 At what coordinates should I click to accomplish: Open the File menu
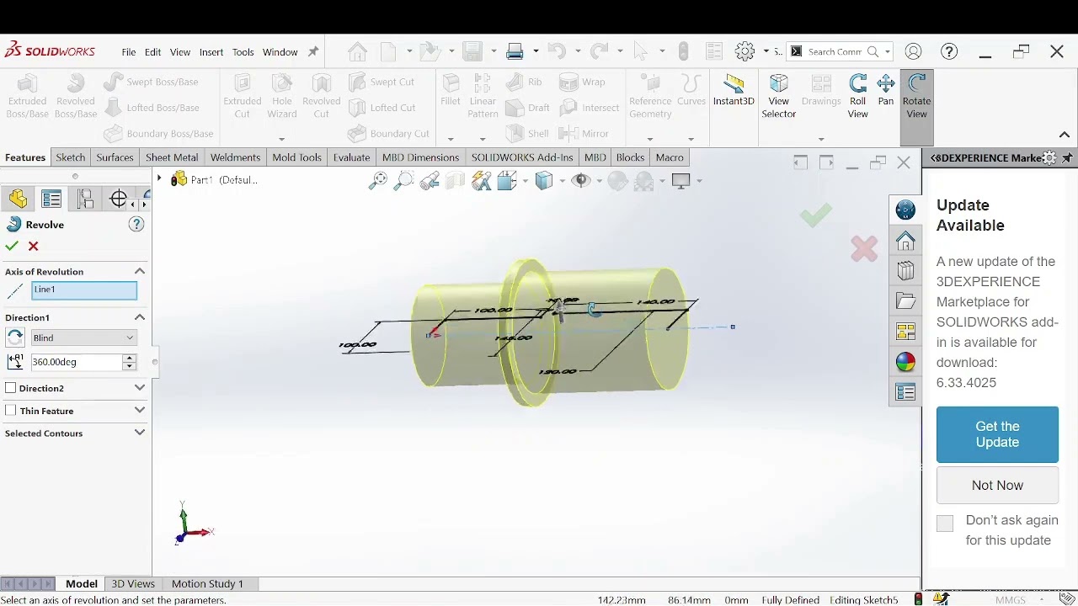coord(129,52)
